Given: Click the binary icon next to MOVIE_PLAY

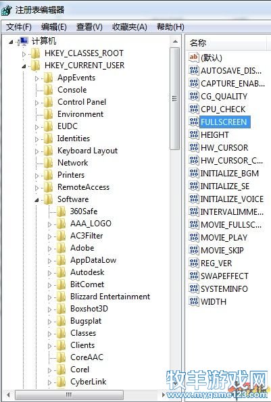Looking at the screenshot, I should [194, 237].
